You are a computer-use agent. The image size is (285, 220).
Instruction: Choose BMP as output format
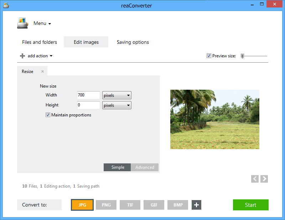point(178,205)
